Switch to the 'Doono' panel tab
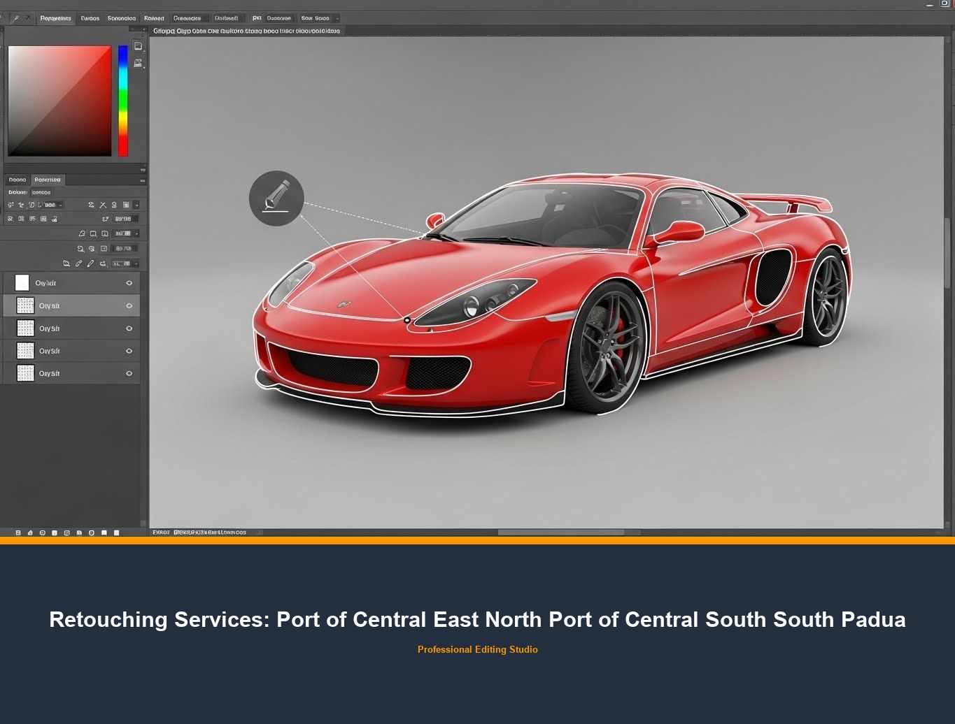 click(17, 180)
